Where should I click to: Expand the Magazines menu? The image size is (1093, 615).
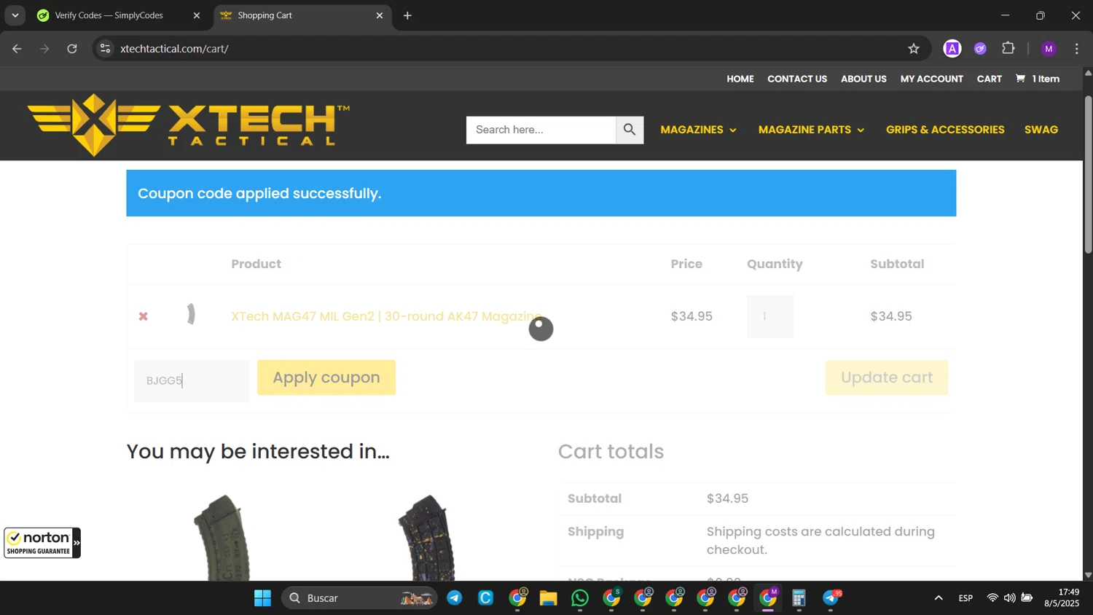pyautogui.click(x=698, y=130)
